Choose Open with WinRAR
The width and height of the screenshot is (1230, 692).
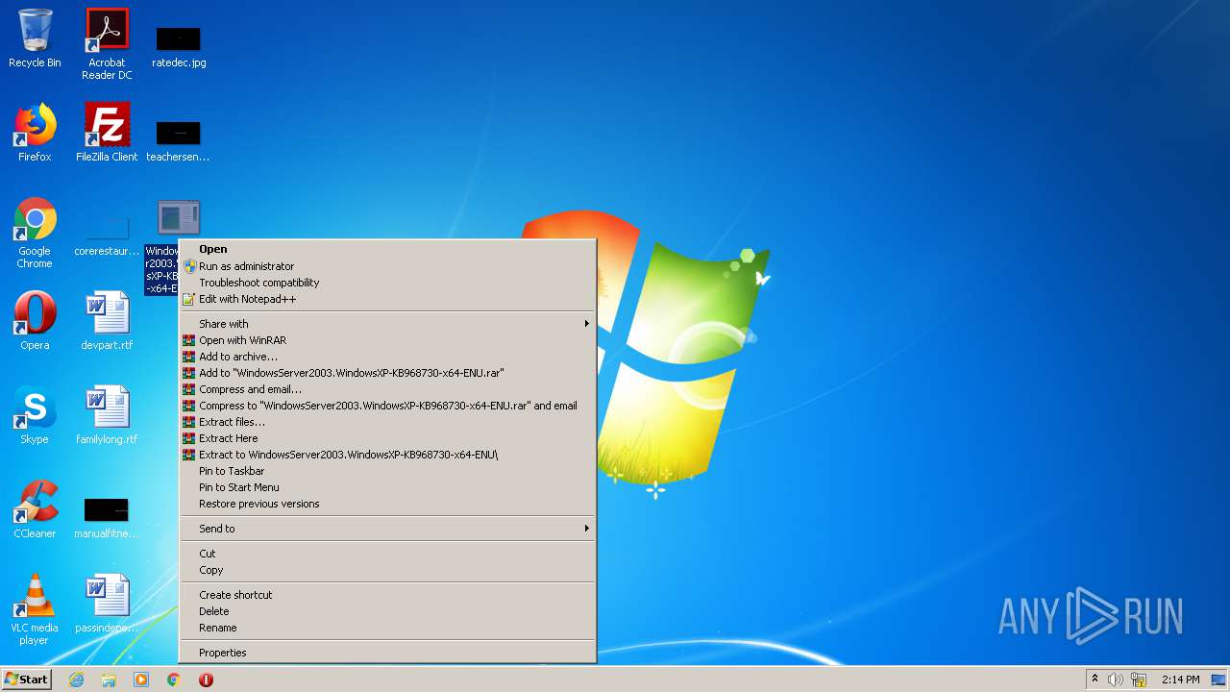tap(388, 340)
